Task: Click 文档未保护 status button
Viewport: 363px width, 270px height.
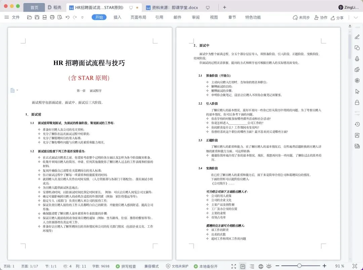Action: click(177, 266)
